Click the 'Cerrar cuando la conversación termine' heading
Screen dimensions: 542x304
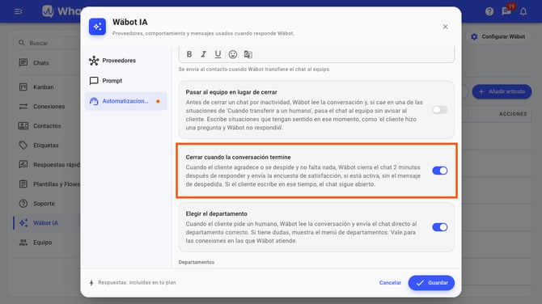pyautogui.click(x=238, y=157)
